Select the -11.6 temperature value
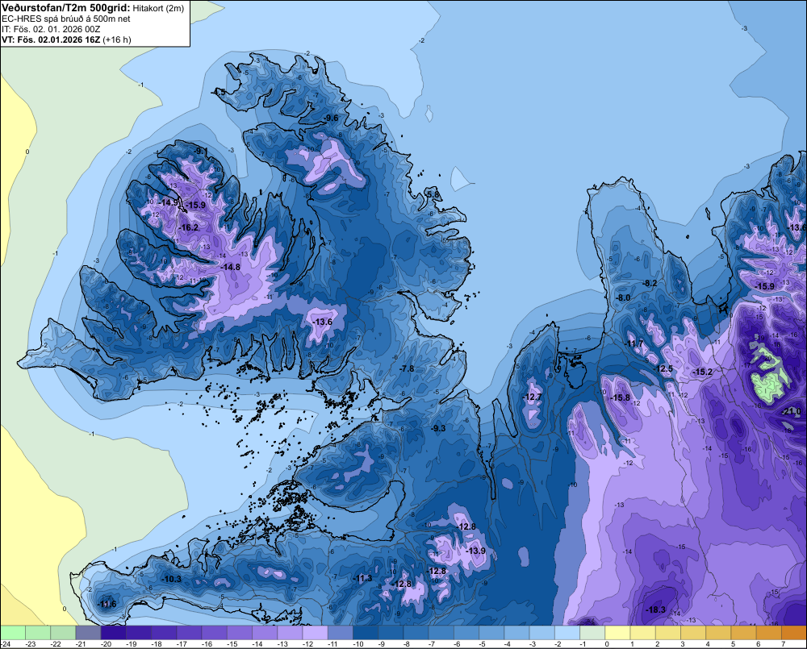 point(107,604)
